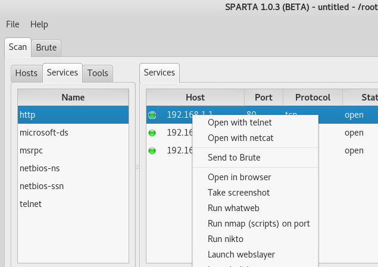The width and height of the screenshot is (378, 267).
Task: Switch to the Brute tab
Action: pyautogui.click(x=46, y=48)
